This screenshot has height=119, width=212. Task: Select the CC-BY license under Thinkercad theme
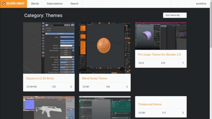(142, 113)
